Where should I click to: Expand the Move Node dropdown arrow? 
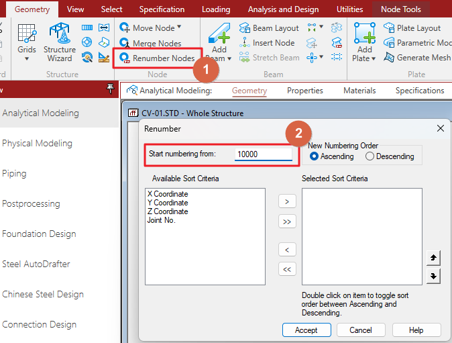pos(179,28)
